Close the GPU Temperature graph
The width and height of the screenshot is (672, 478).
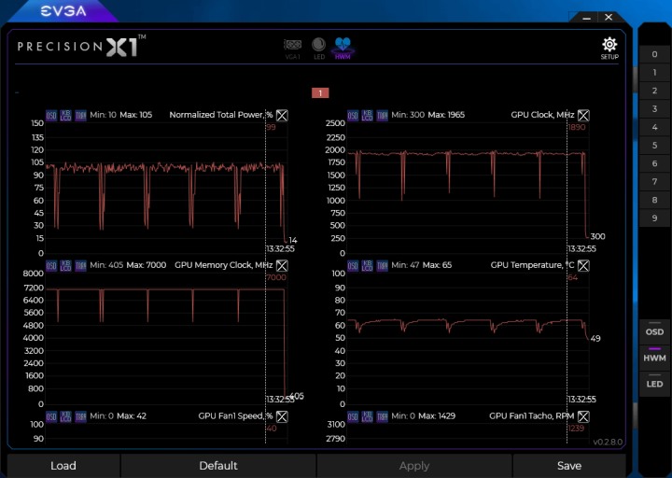pos(583,266)
